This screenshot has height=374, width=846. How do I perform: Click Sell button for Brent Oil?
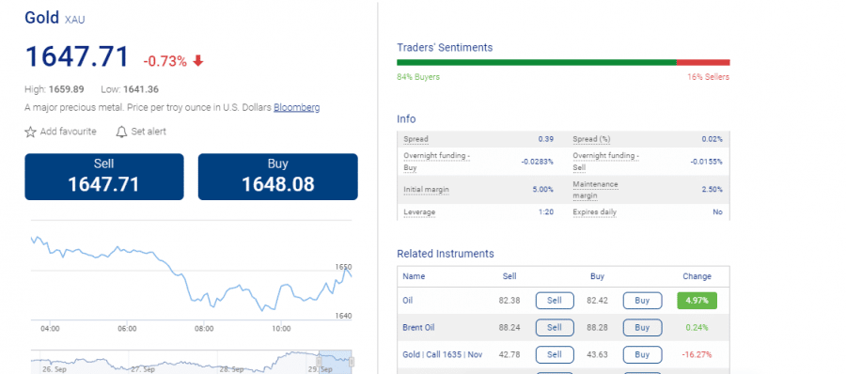point(555,328)
